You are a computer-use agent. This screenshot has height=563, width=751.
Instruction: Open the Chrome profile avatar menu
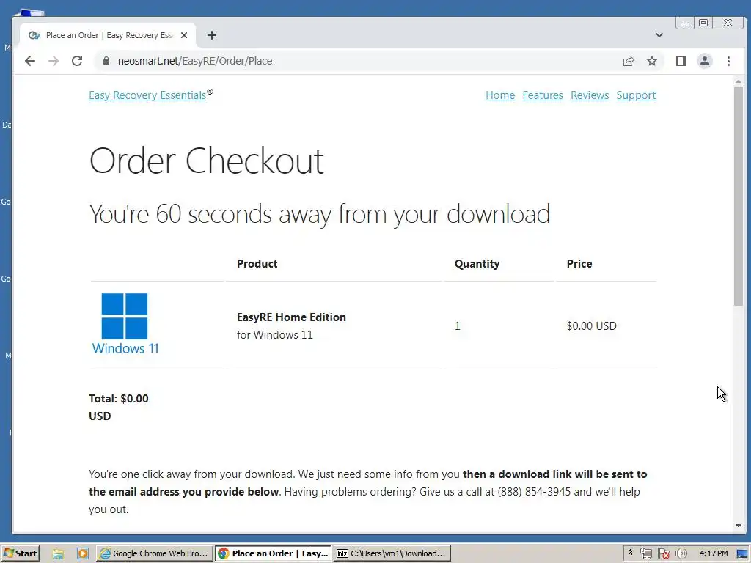tap(705, 61)
